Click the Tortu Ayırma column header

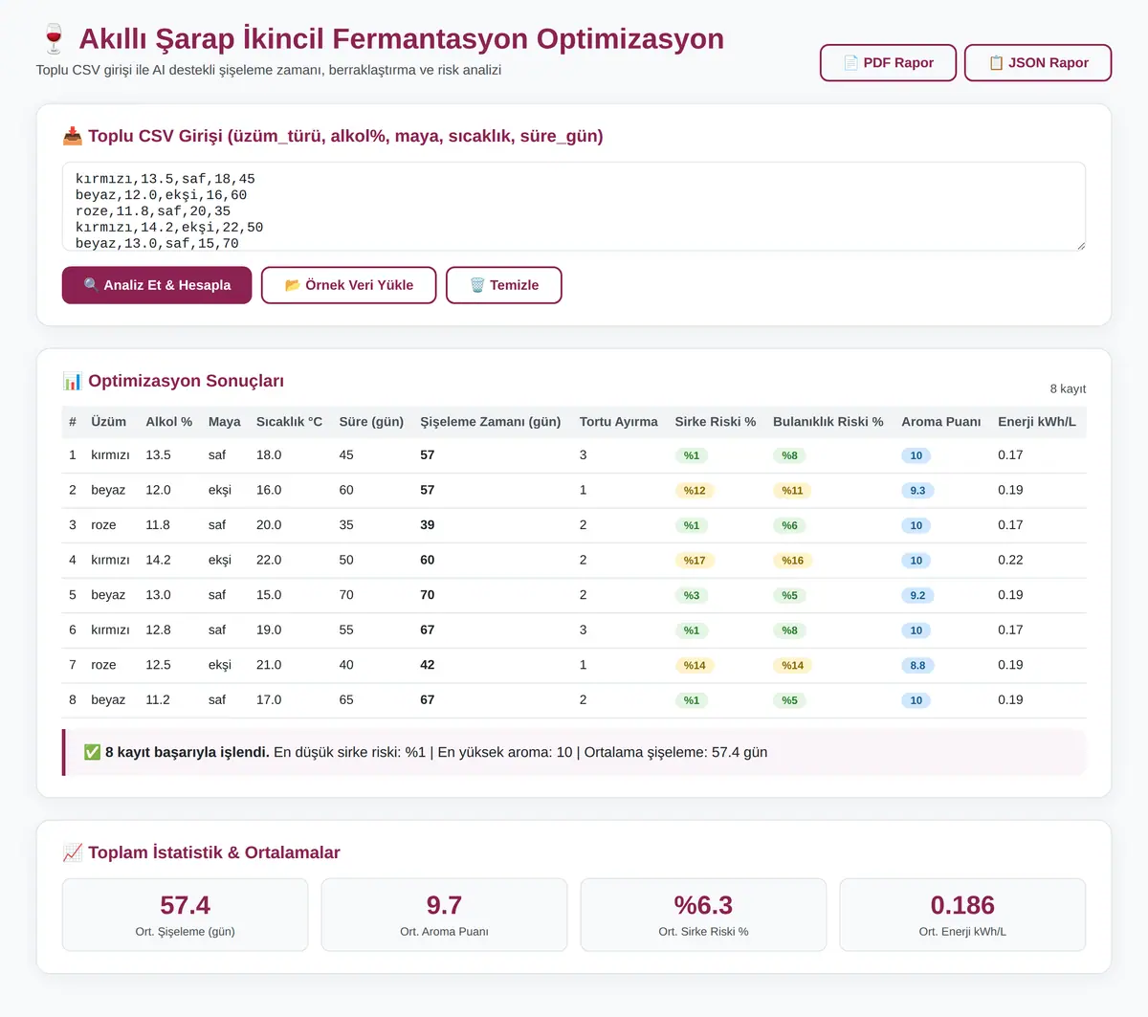[x=619, y=422]
